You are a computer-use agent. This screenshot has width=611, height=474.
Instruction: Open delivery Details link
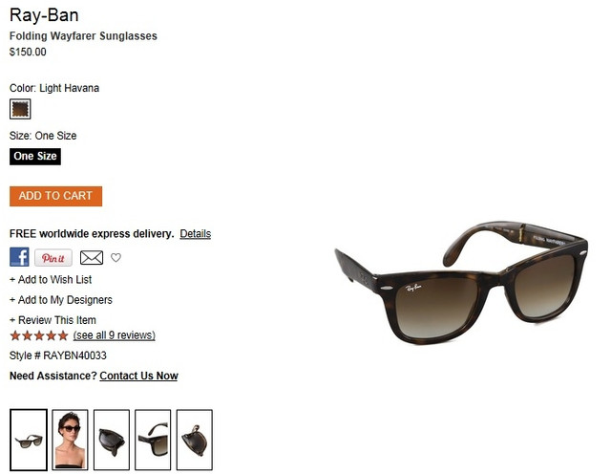(x=195, y=234)
